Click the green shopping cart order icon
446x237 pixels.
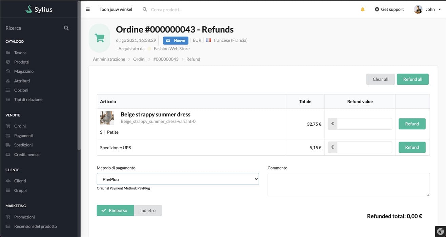tap(100, 38)
